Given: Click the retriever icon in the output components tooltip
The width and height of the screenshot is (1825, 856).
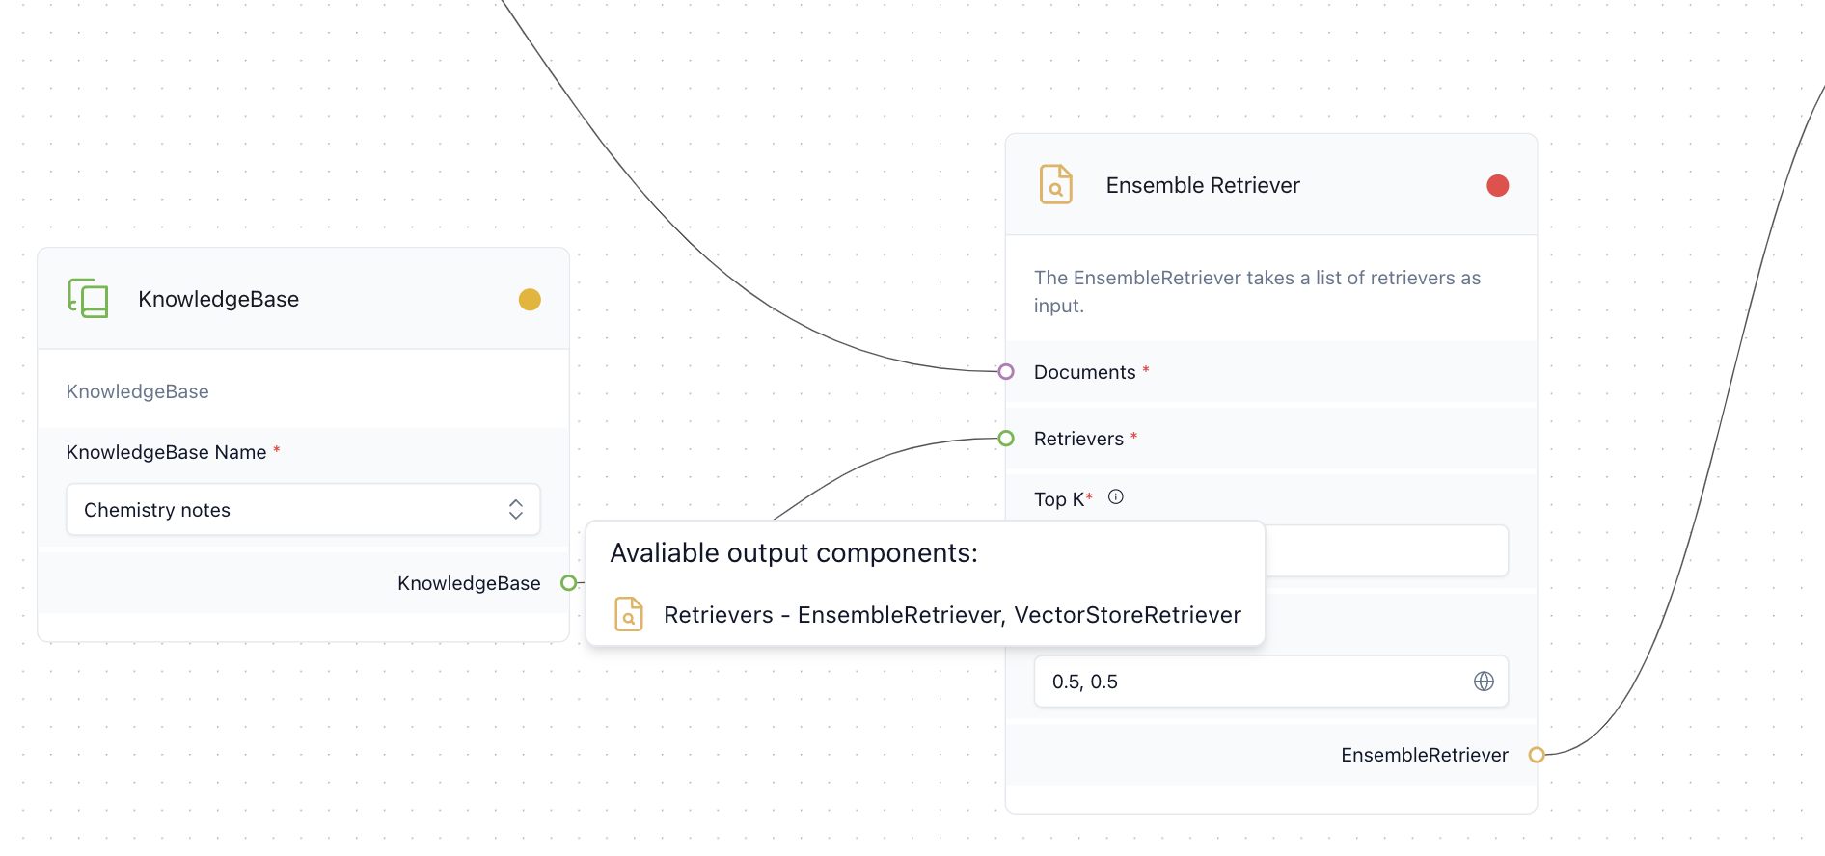Looking at the screenshot, I should click(x=629, y=614).
